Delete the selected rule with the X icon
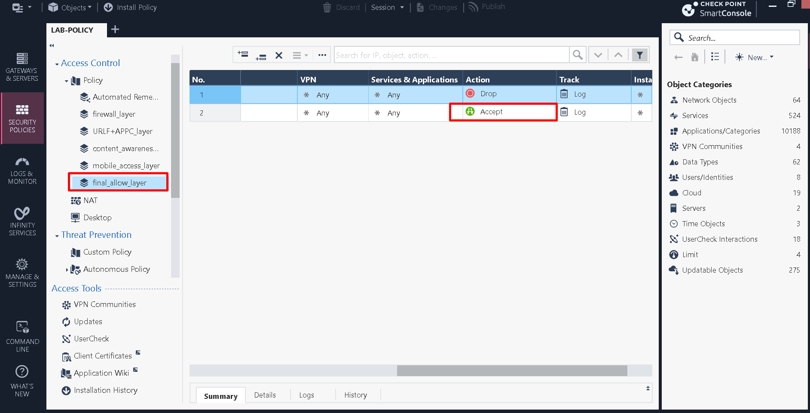810x413 pixels. tap(279, 55)
